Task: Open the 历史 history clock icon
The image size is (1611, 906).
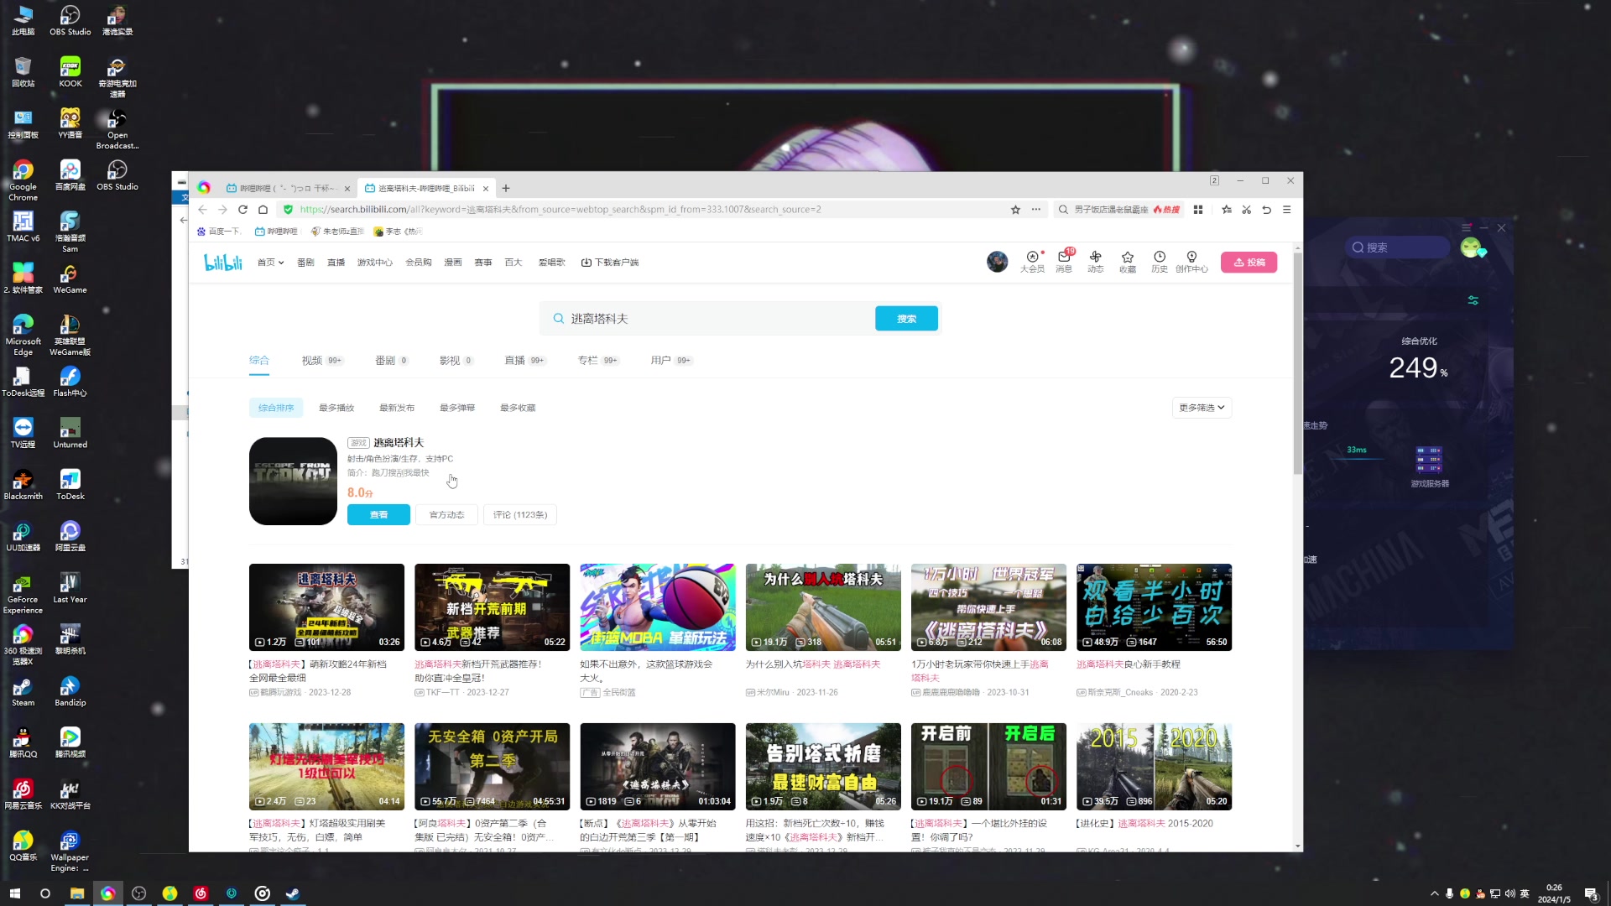Action: click(1160, 262)
